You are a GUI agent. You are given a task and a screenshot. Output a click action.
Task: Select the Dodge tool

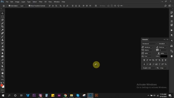(x=2, y=56)
